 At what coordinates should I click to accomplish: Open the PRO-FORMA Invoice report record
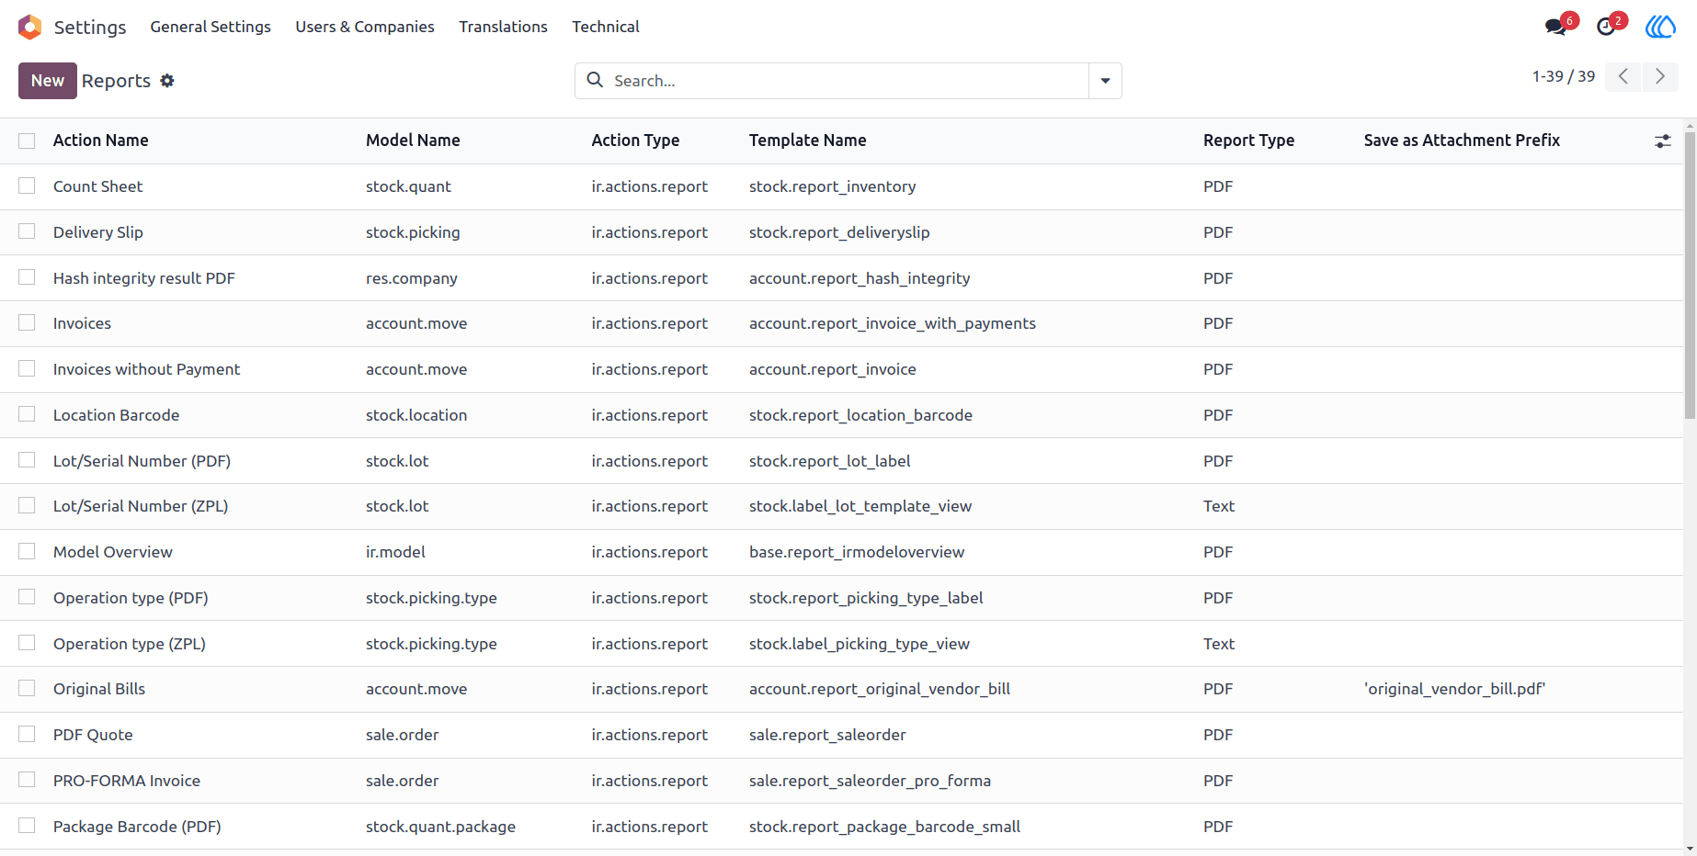pos(127,781)
